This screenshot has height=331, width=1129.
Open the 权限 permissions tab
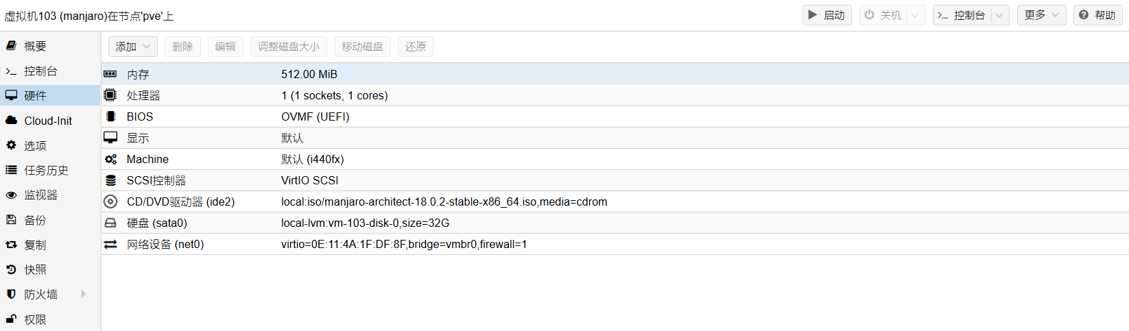[x=35, y=319]
